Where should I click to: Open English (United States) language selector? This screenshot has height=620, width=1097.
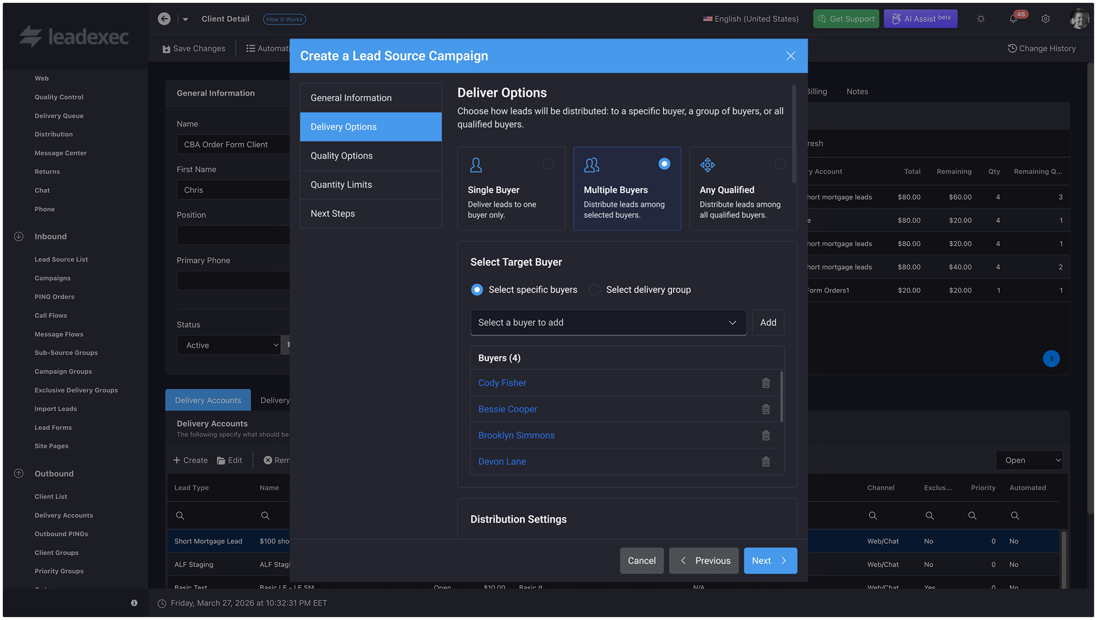(x=750, y=19)
